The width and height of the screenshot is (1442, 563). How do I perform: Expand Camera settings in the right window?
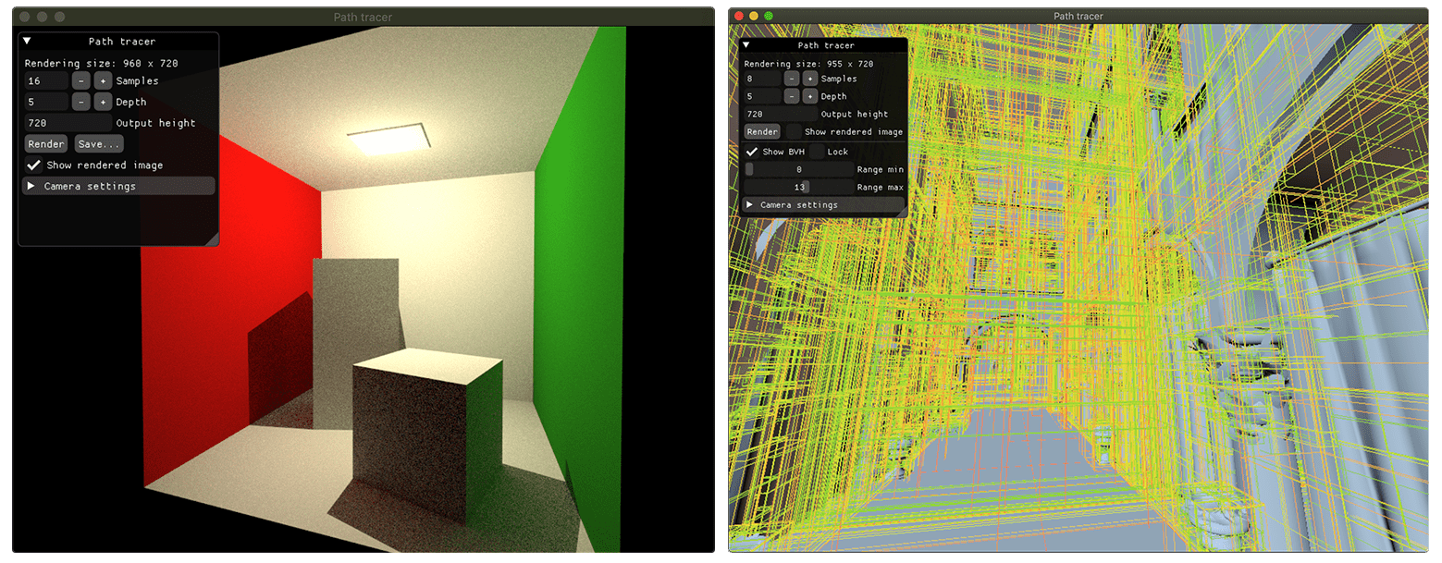pos(825,204)
